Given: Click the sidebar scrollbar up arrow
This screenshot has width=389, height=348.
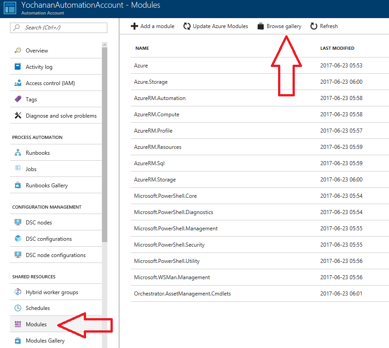Looking at the screenshot, I should click(x=105, y=45).
